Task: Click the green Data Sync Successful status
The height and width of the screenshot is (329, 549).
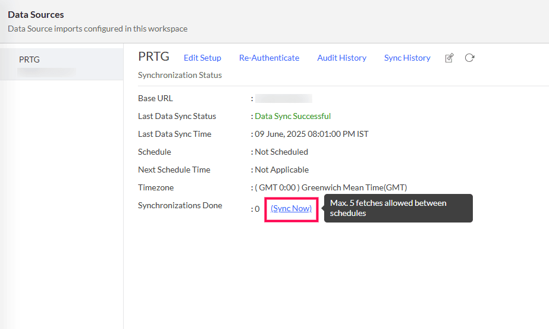Action: coord(293,116)
